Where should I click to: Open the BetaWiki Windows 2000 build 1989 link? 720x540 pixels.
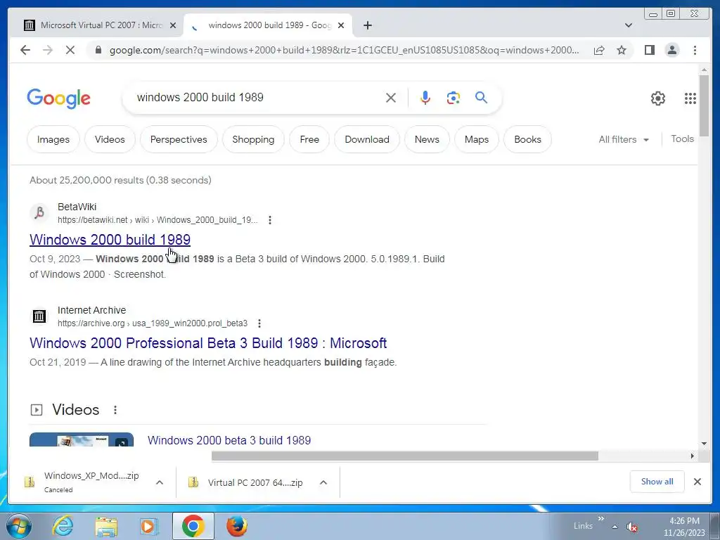click(x=110, y=239)
